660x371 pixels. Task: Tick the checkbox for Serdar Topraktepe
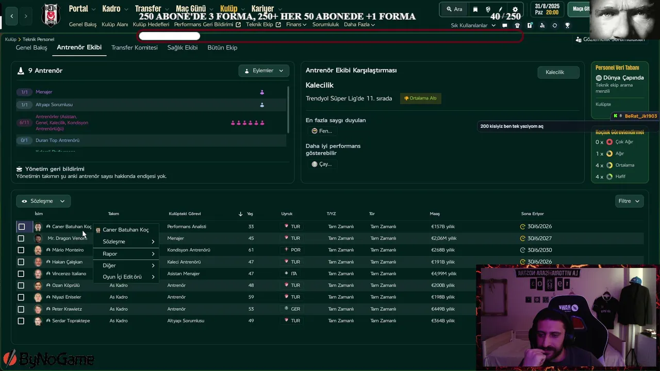click(x=21, y=321)
